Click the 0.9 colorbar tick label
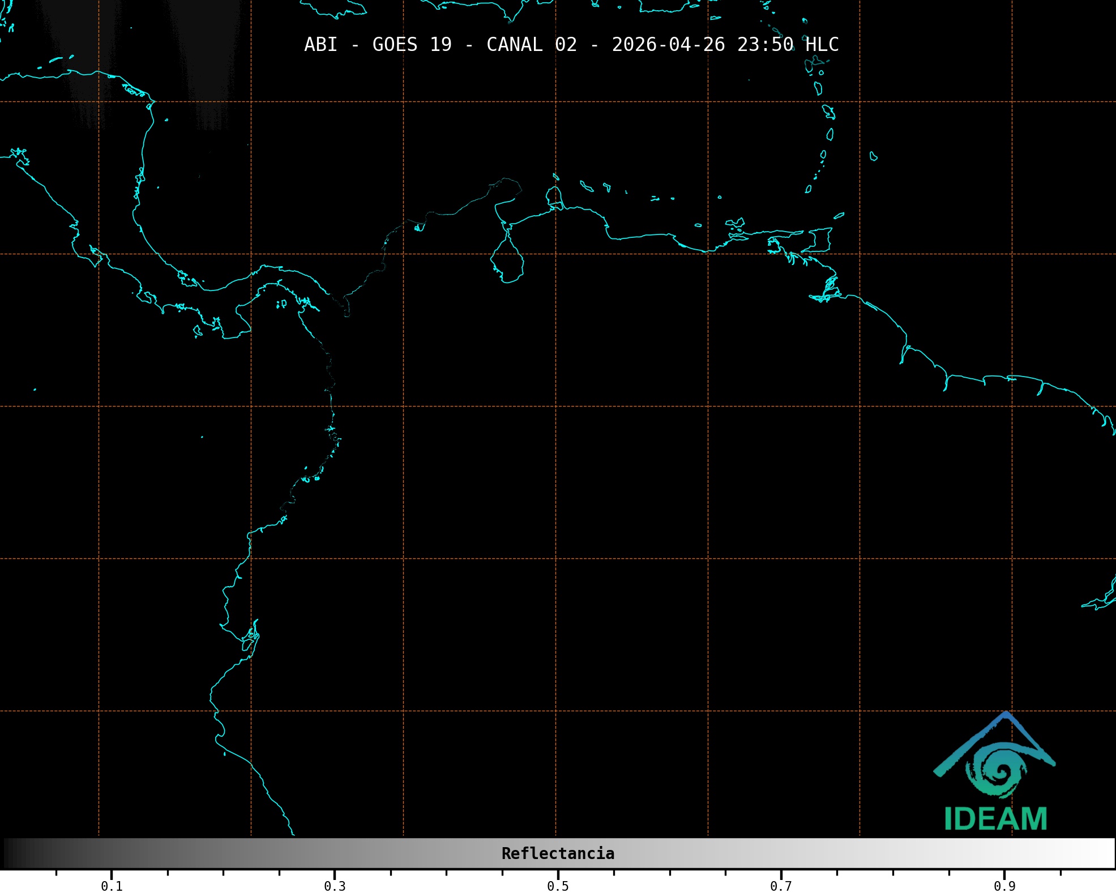This screenshot has height=893, width=1116. pyautogui.click(x=1004, y=886)
